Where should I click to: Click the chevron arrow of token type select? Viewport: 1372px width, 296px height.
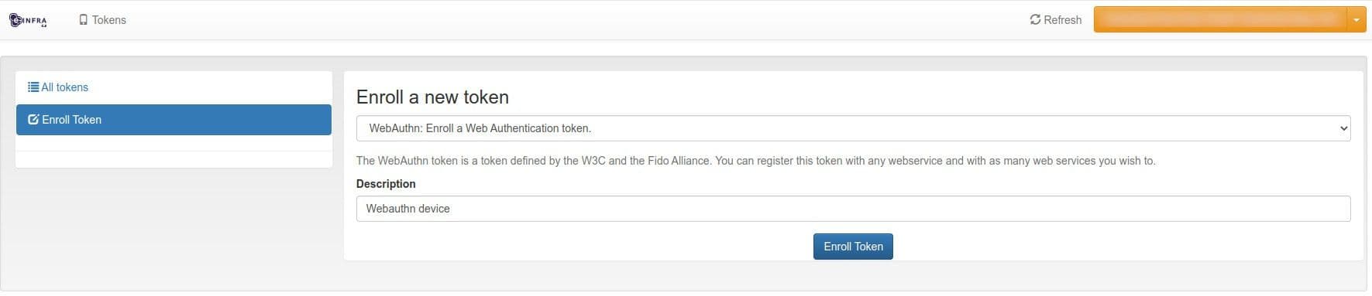(1343, 128)
